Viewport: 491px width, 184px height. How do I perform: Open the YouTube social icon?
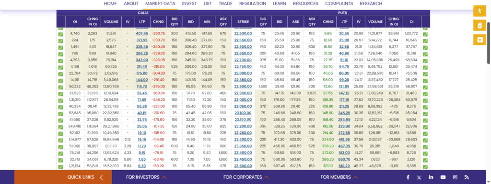(443, 177)
